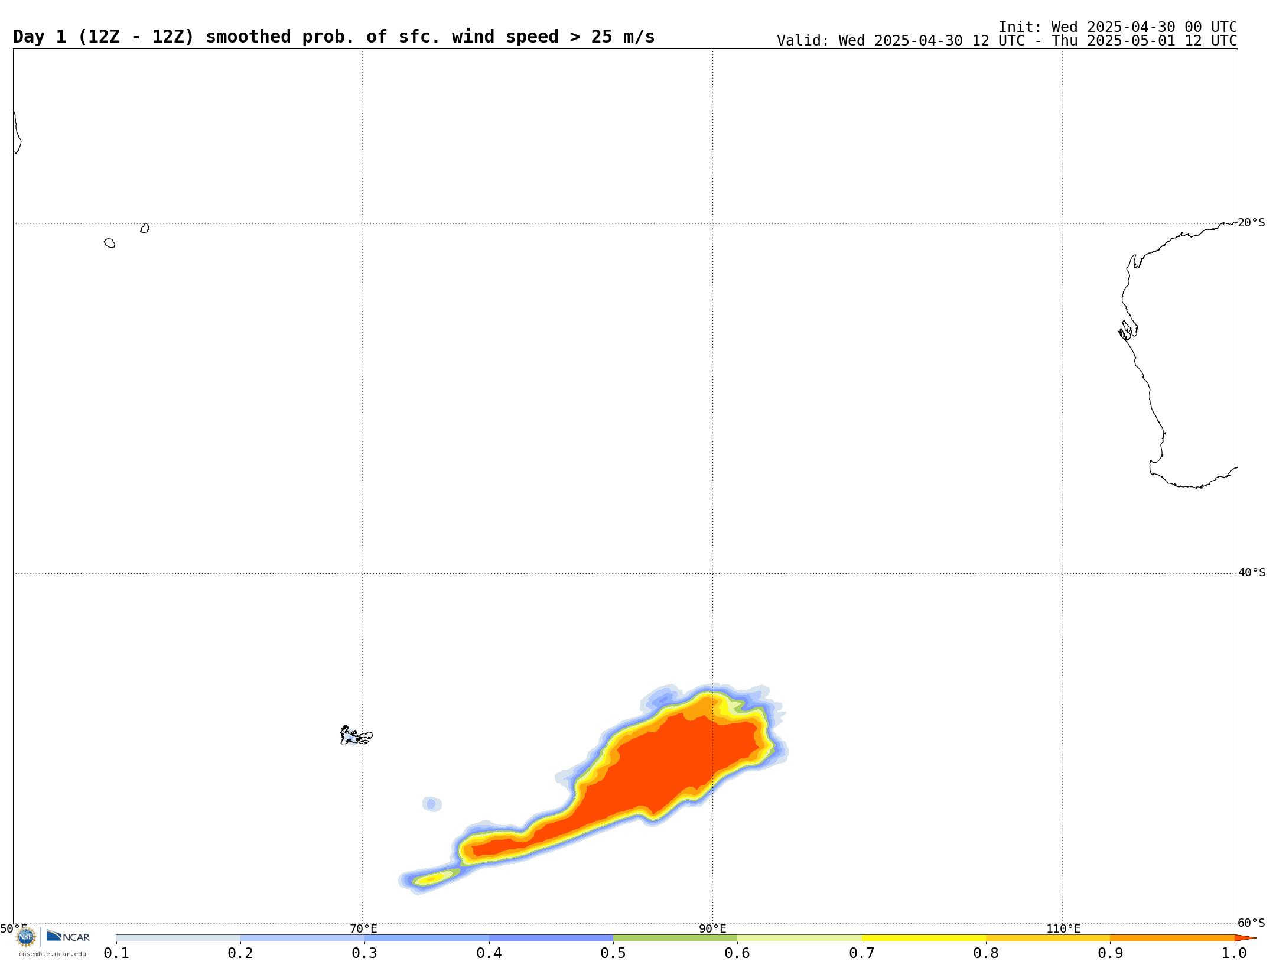
Task: Click the Madagascar coastline at the left edge
Action: tap(17, 132)
